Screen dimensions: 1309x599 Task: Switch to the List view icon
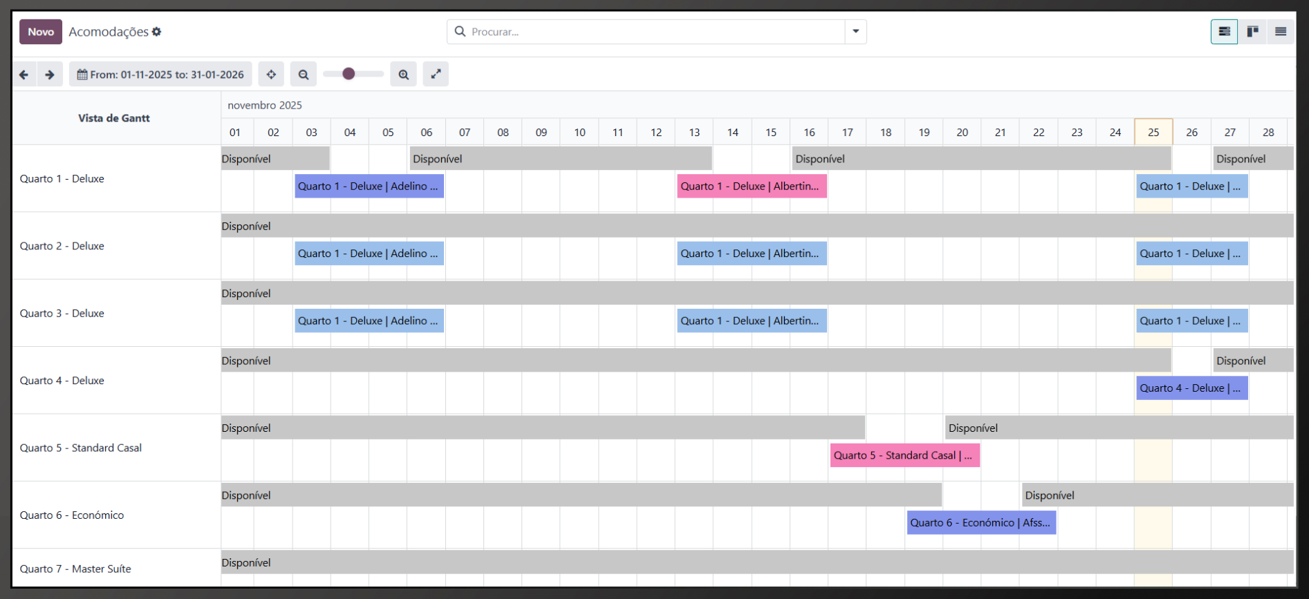click(x=1281, y=32)
